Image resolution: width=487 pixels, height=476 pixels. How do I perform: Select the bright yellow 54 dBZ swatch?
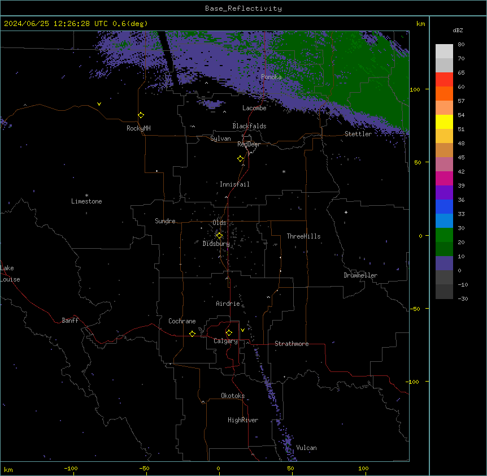coord(444,122)
